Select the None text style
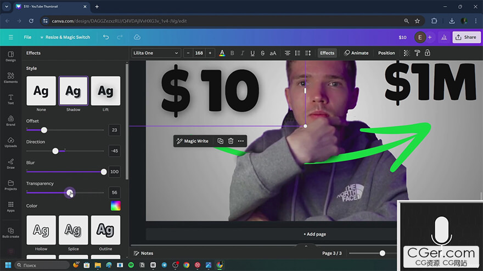483x271 pixels. pyautogui.click(x=41, y=91)
